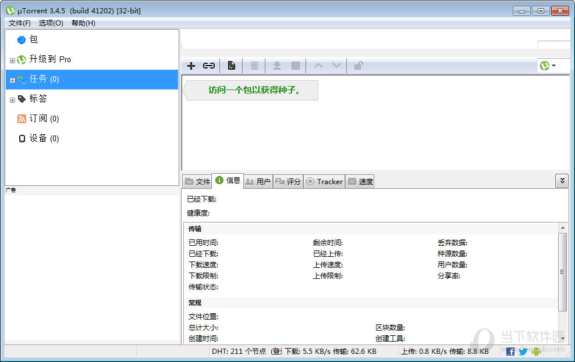Click the Add Torrent plus icon
The height and width of the screenshot is (362, 575).
(191, 66)
